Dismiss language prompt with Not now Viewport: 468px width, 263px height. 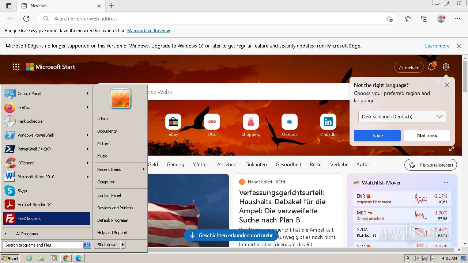pyautogui.click(x=427, y=136)
